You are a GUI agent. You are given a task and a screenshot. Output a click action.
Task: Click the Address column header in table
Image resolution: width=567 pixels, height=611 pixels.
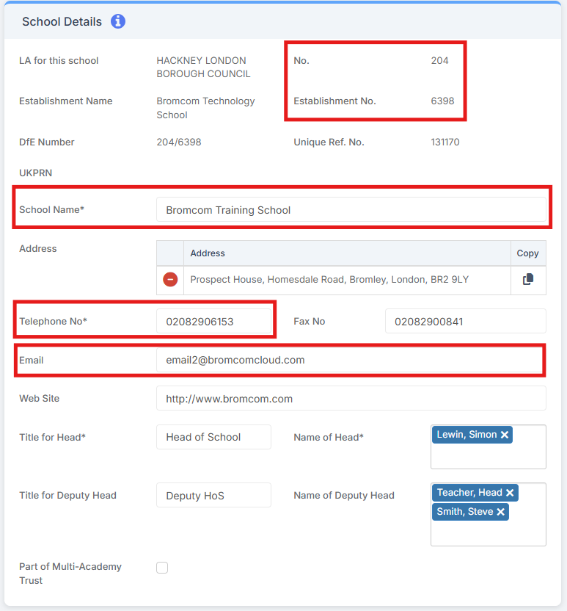(x=208, y=253)
